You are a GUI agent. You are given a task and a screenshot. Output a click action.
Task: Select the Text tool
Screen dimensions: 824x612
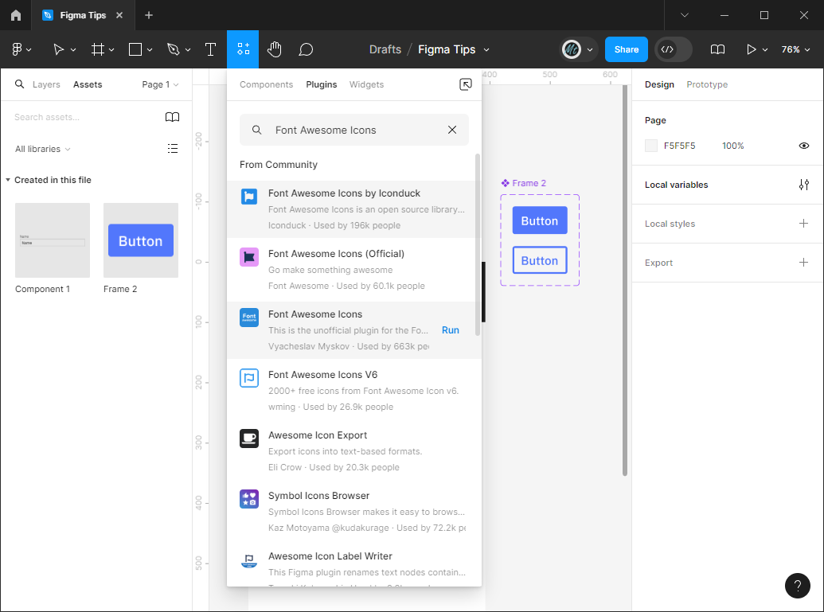pos(210,49)
